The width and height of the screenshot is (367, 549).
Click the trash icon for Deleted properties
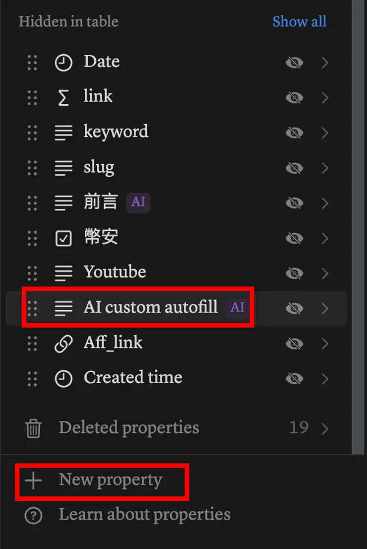tap(33, 428)
